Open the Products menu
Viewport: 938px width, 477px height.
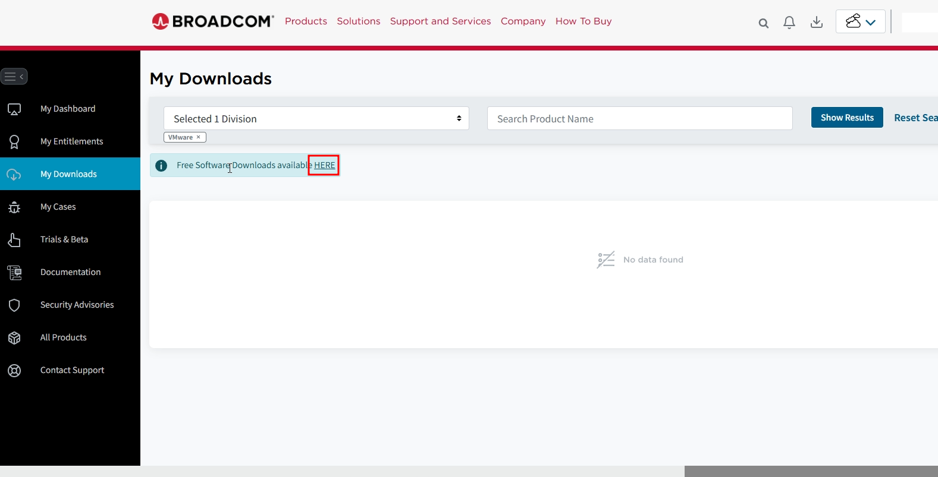(x=306, y=21)
